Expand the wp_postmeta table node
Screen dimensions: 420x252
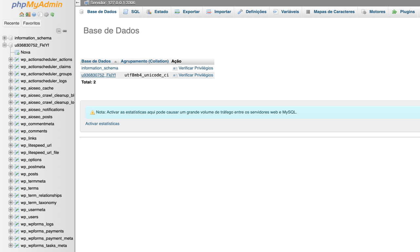pos(11,167)
